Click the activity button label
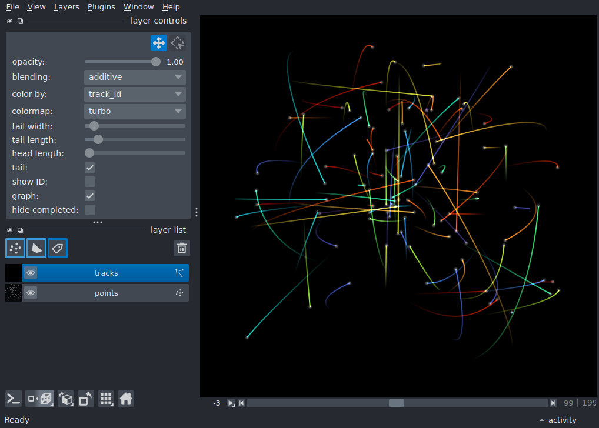 (x=563, y=420)
